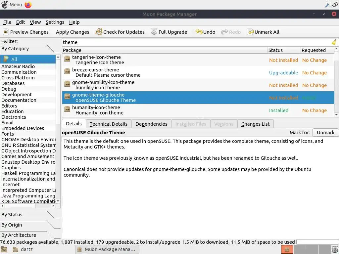Select the Communication category

28,72
